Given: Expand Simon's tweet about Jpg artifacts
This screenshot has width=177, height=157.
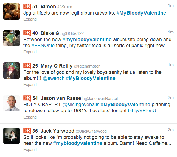Looking at the screenshot, I should click(x=30, y=19).
